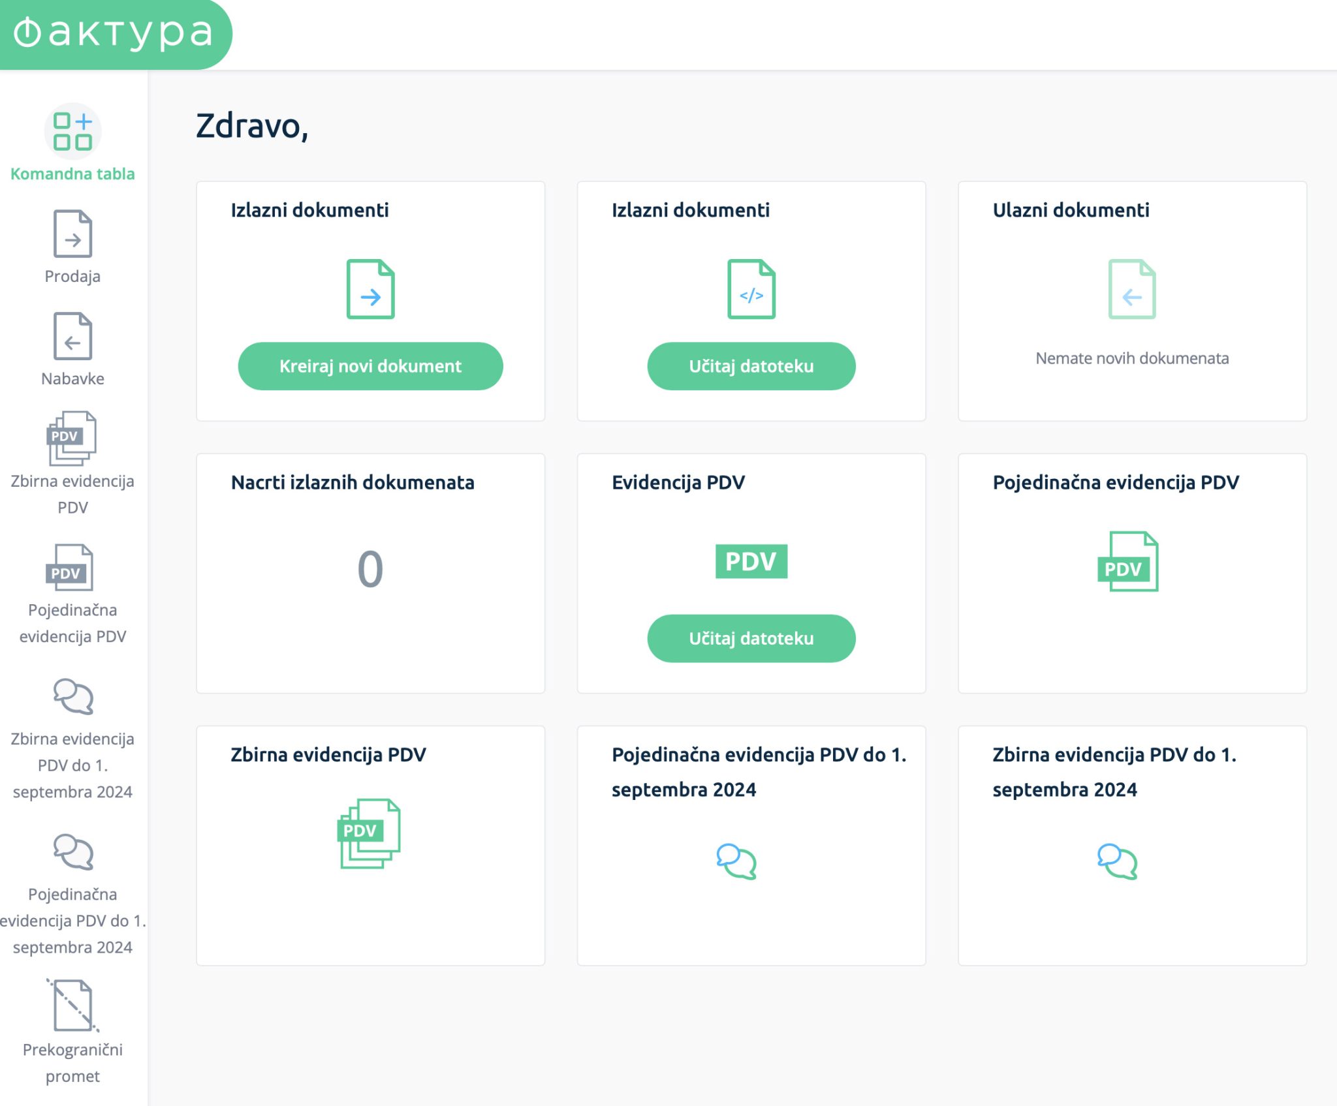Open Pojedinačna evidencija PDV card icon
Image resolution: width=1337 pixels, height=1106 pixels.
tap(1128, 562)
